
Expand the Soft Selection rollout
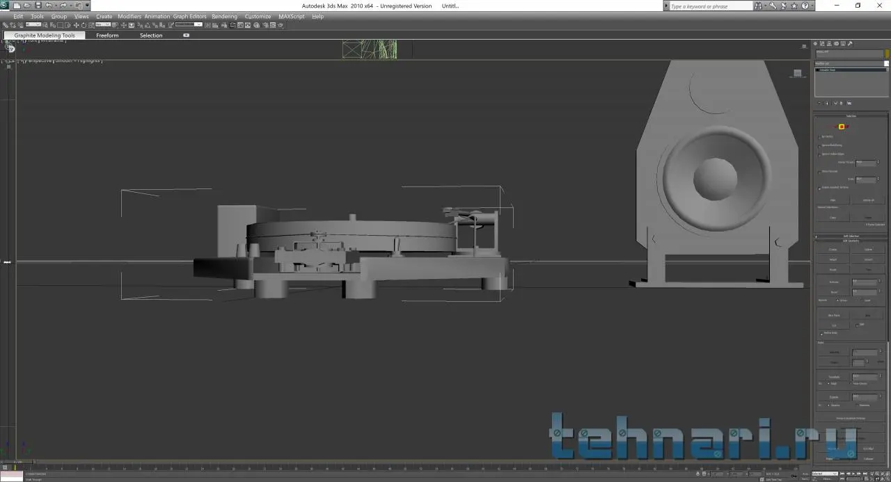coord(851,236)
